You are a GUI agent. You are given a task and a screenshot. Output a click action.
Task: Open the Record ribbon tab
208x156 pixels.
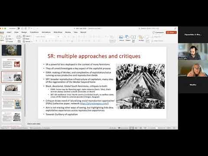pos(83,32)
